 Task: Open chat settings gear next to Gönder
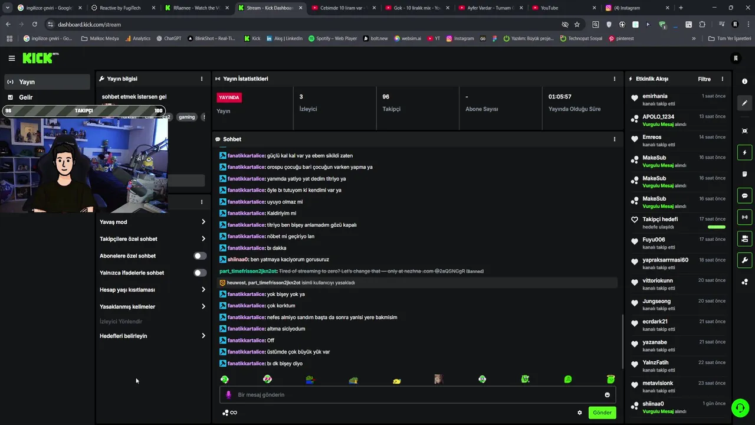pos(579,413)
